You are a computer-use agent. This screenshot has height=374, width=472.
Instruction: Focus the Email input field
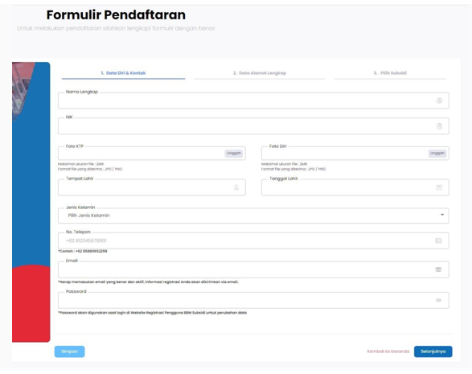point(253,269)
